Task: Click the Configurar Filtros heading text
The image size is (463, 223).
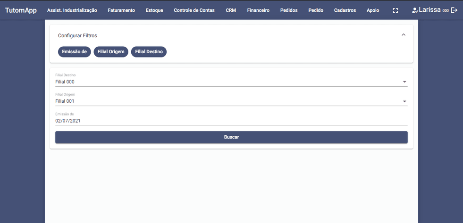Action: pos(77,36)
